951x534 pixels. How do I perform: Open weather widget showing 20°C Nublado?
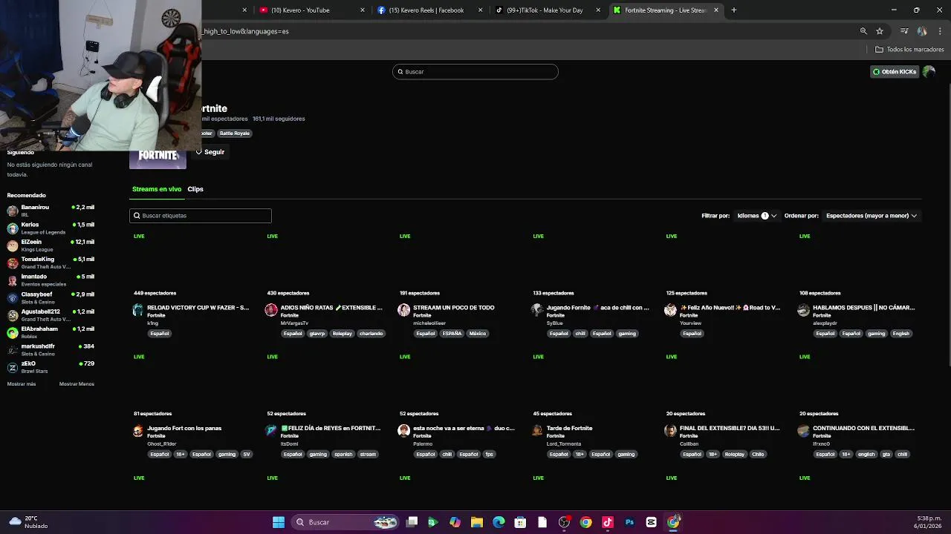pos(28,522)
